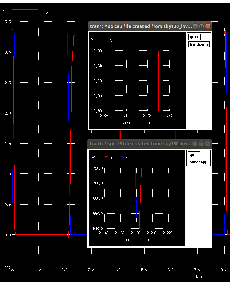Click the blue a legend swatch in lower plot

point(123,157)
